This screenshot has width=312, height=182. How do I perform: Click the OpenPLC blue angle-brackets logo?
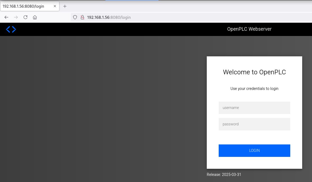coord(11,29)
